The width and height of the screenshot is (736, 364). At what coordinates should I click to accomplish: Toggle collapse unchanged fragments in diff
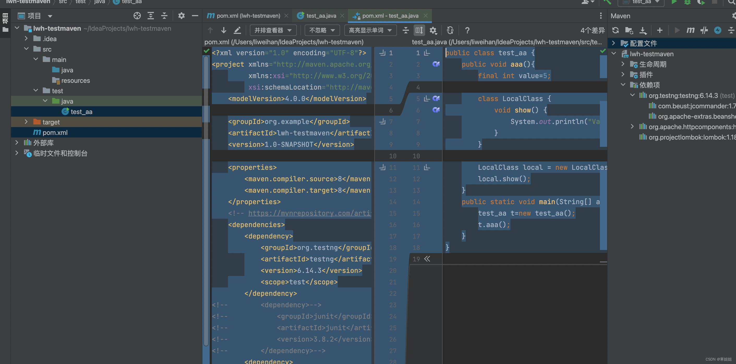[406, 30]
